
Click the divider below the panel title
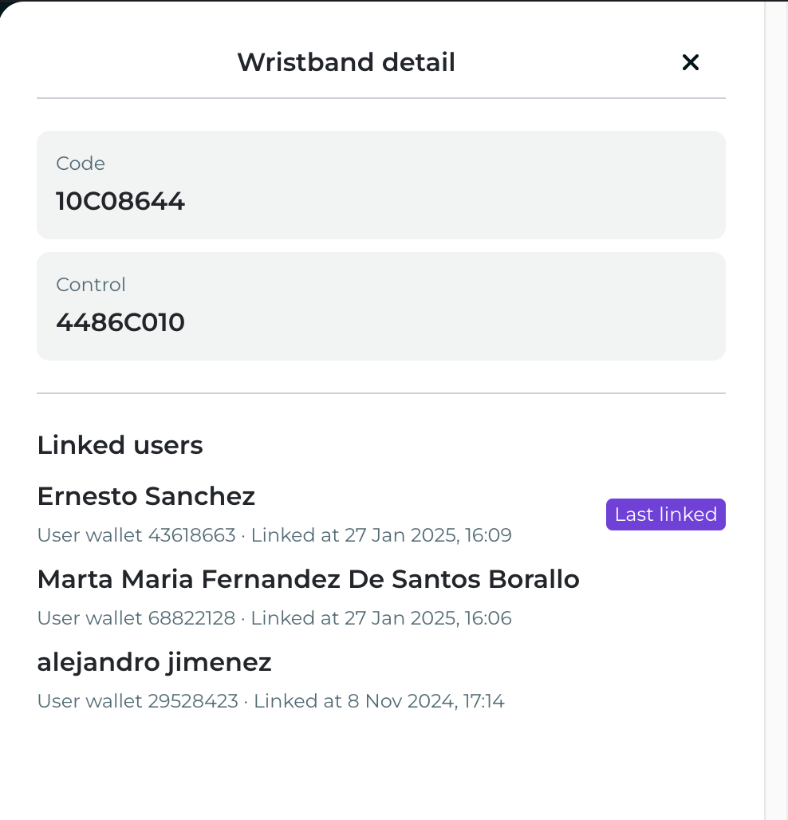point(381,98)
